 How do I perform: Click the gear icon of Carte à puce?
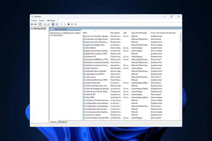click(84, 77)
